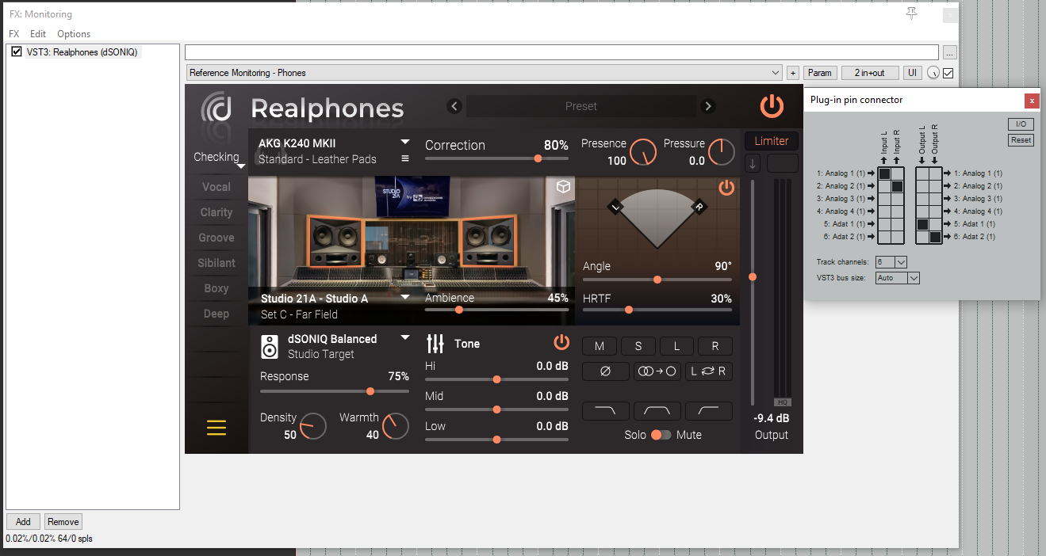The height and width of the screenshot is (556, 1046).
Task: Toggle the Tone section power icon
Action: tap(561, 342)
